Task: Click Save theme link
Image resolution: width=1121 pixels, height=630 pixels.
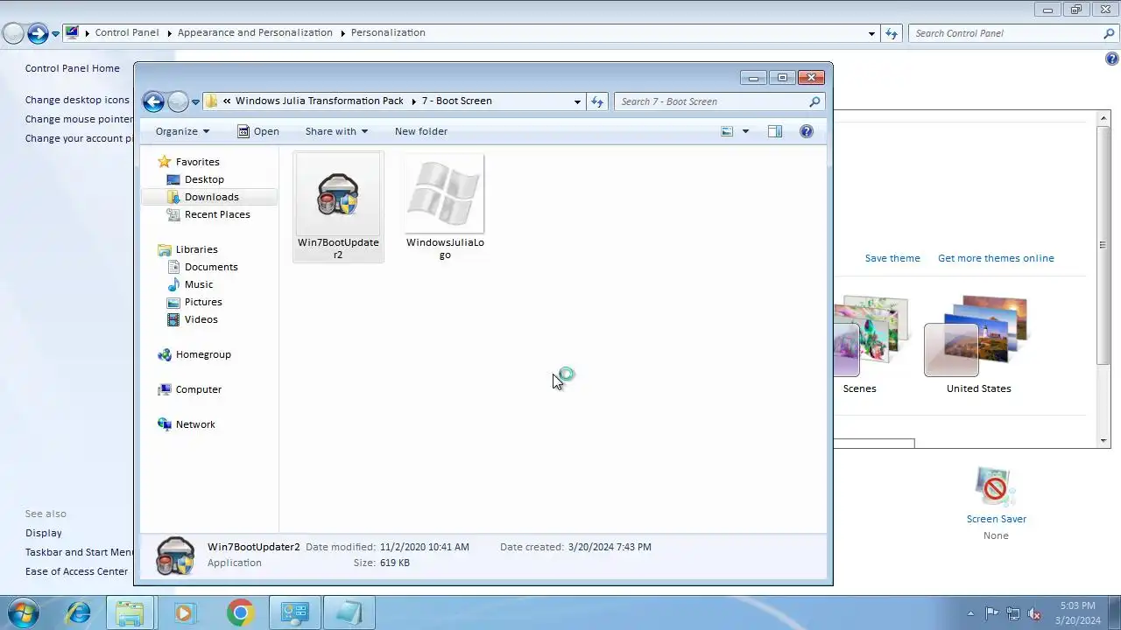Action: point(892,258)
